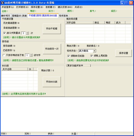Click the empty log output area
Image resolution: width=134 pixels, height=136 pixels.
67,114
